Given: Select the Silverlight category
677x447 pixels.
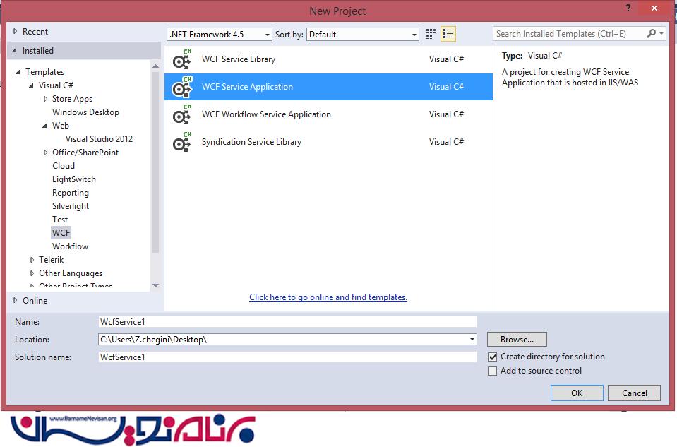Looking at the screenshot, I should pos(71,206).
